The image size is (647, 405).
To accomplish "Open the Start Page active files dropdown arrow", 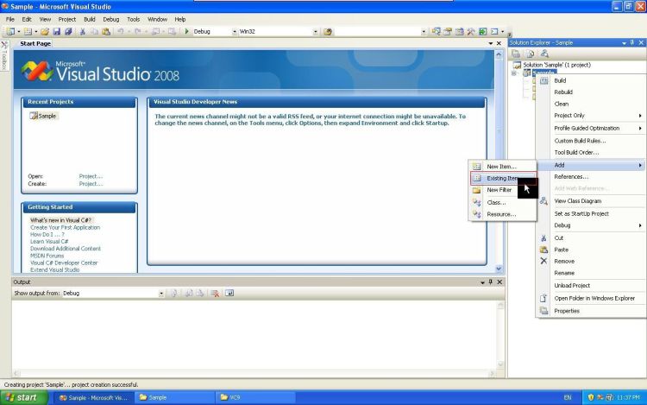I will [x=491, y=43].
